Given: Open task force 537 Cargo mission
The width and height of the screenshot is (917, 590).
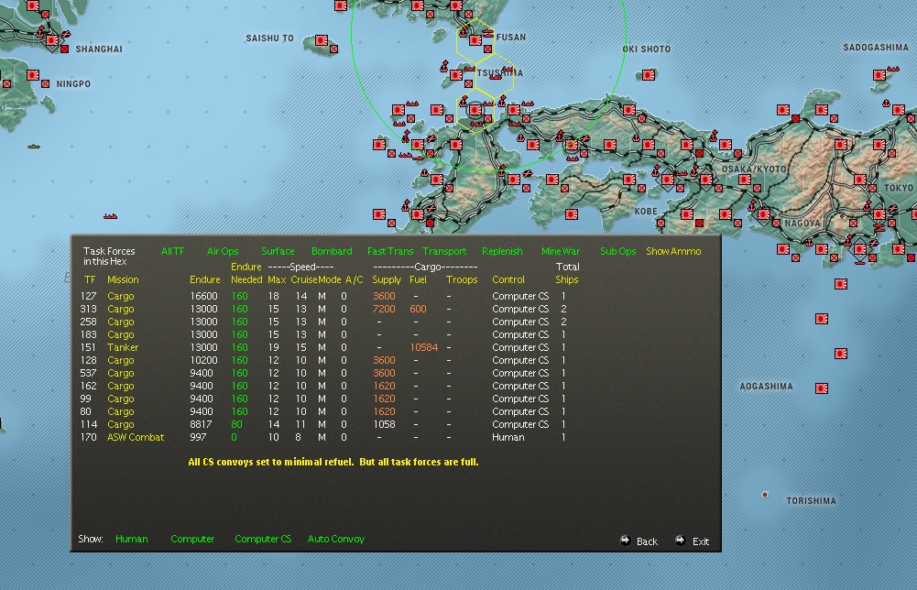Looking at the screenshot, I should tap(121, 373).
